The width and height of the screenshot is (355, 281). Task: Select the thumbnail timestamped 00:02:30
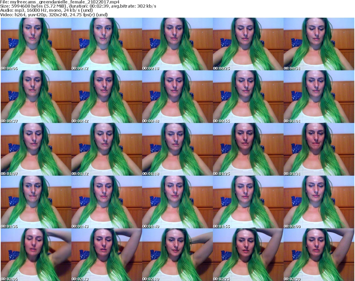pos(319,255)
